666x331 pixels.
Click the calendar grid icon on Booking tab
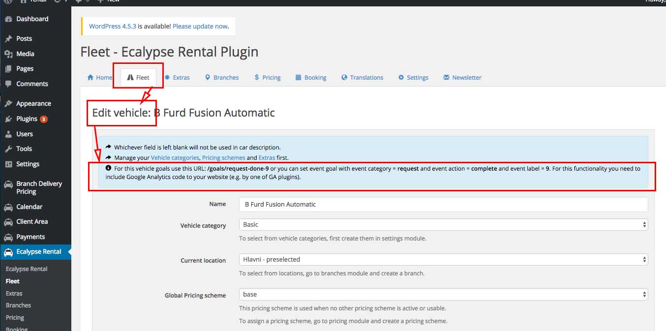coord(298,77)
